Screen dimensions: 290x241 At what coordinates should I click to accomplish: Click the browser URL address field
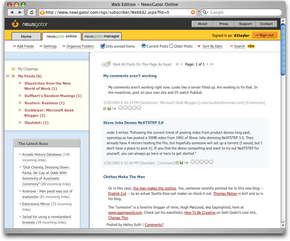(x=117, y=12)
